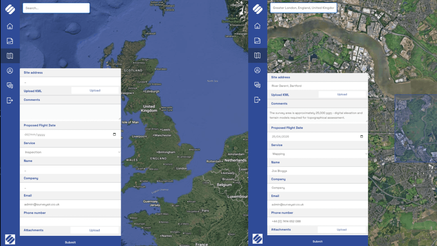Click the log out icon on left sidebar
437x246 pixels.
pos(10,100)
